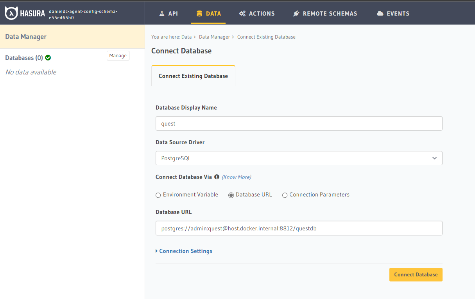Open Data Manager from the breadcrumb
Image resolution: width=475 pixels, height=299 pixels.
[214, 37]
